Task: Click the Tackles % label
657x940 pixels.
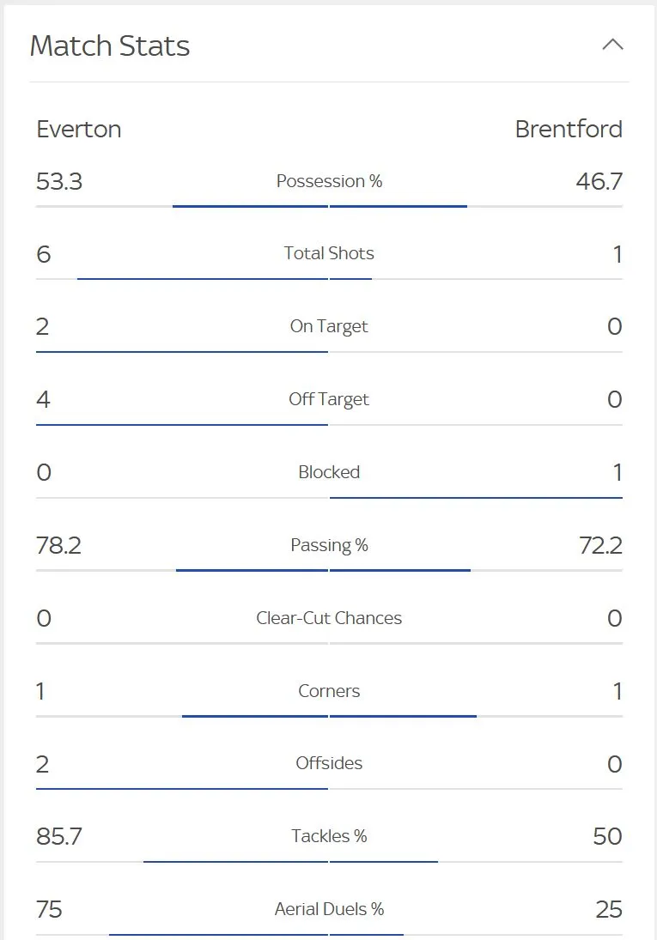Action: [329, 836]
